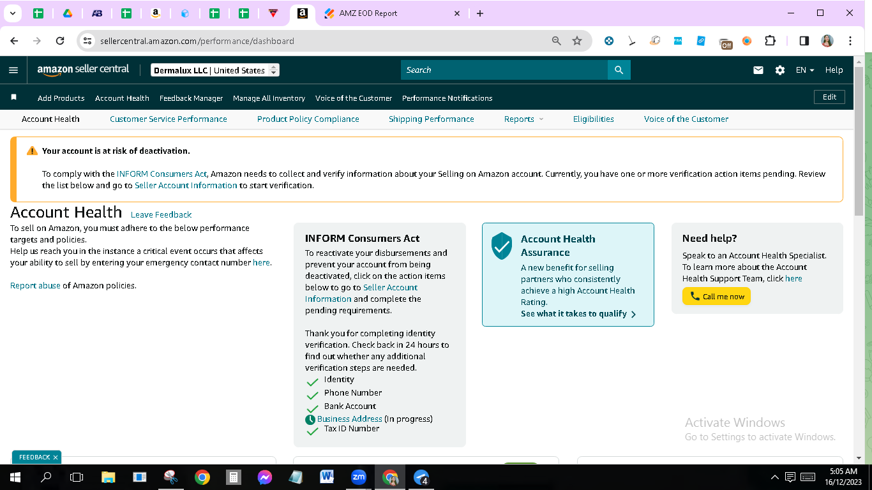Click the bookmark flag icon

13,98
